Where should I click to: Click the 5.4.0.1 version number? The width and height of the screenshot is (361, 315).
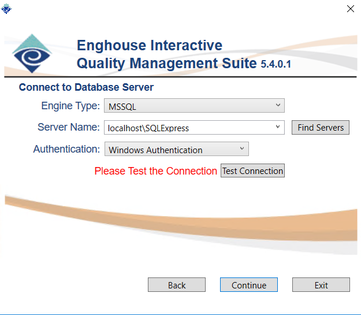(276, 64)
